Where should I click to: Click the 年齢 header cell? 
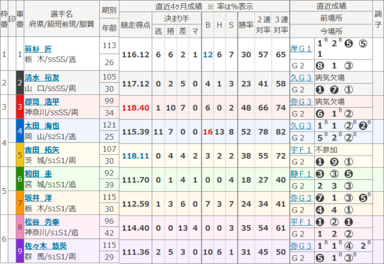tap(109, 28)
